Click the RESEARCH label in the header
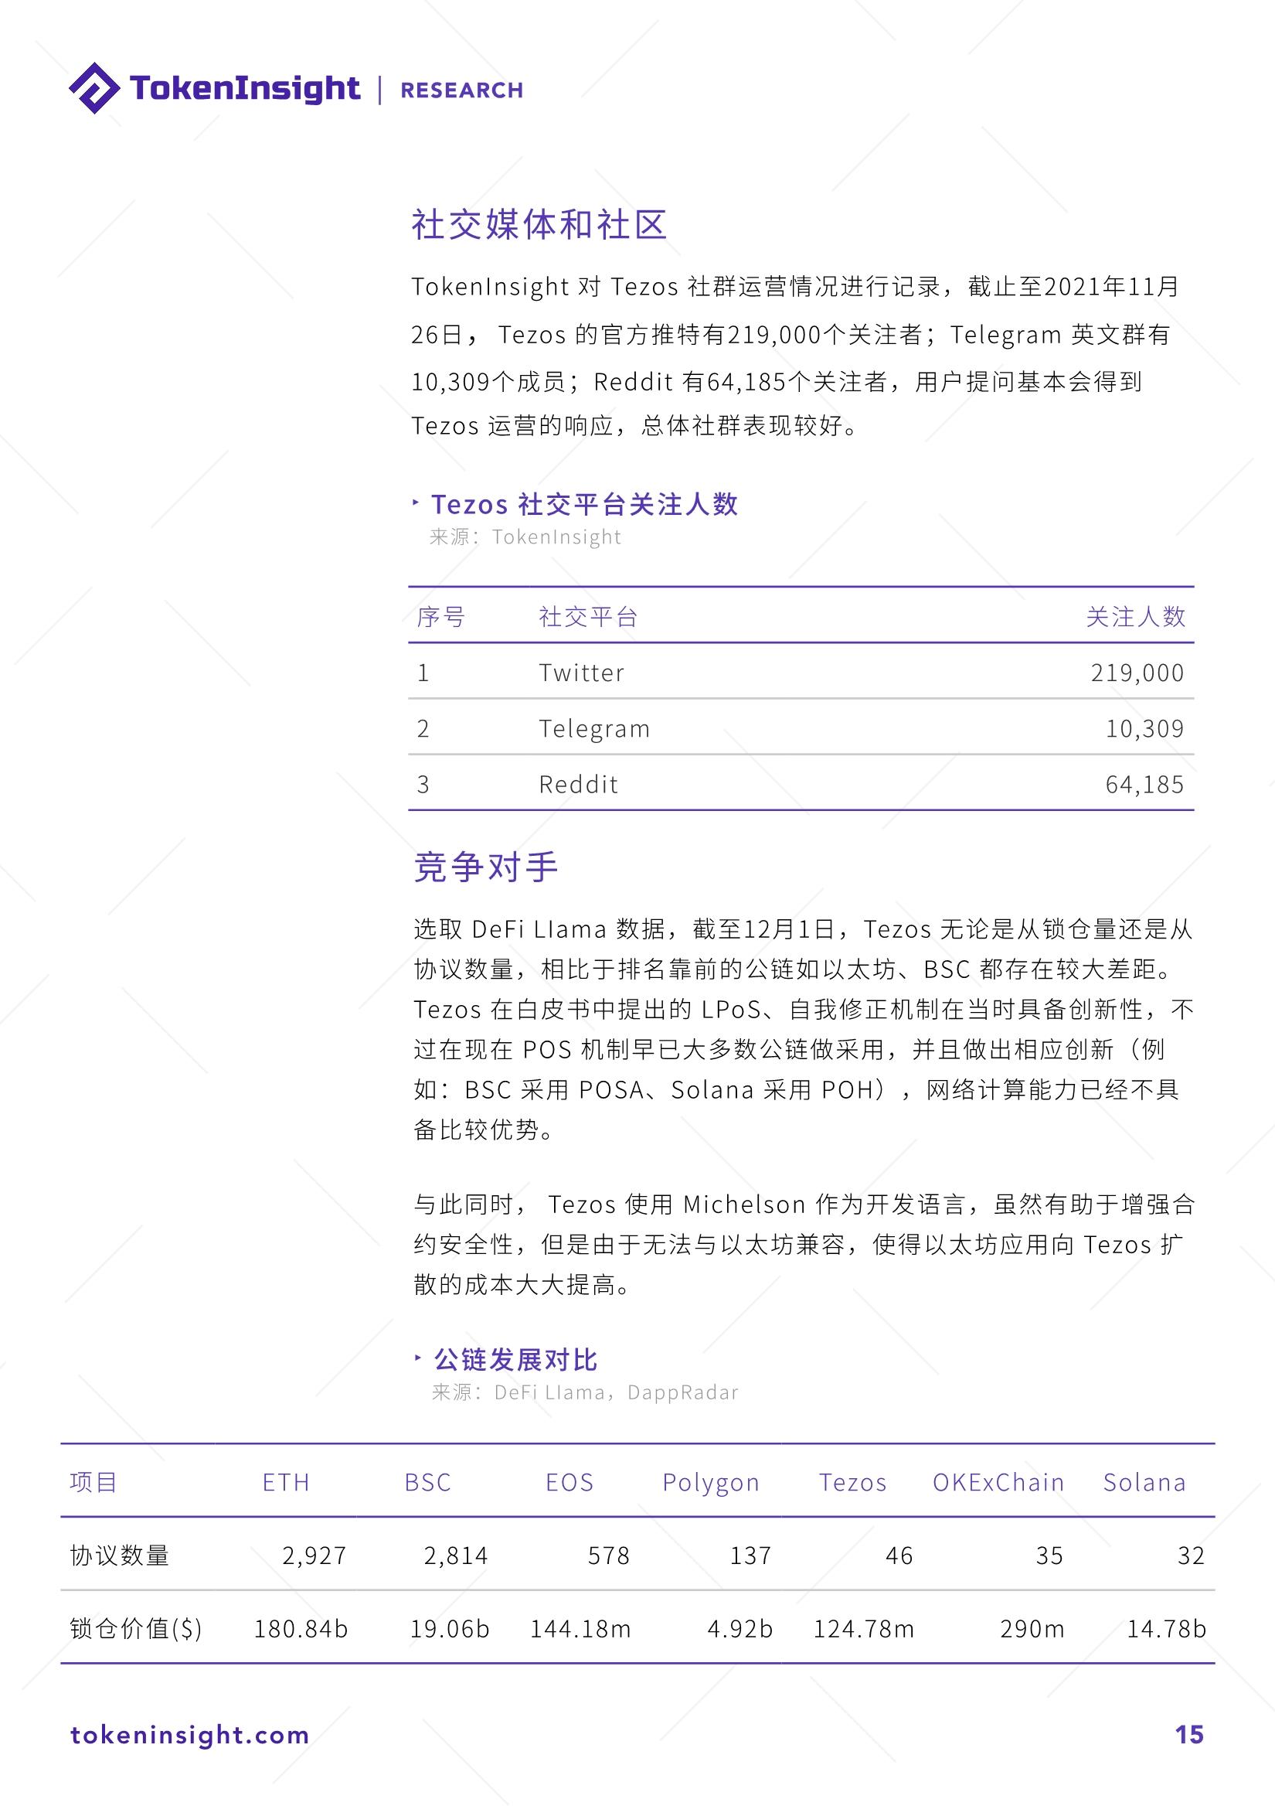The width and height of the screenshot is (1275, 1806). 461,90
